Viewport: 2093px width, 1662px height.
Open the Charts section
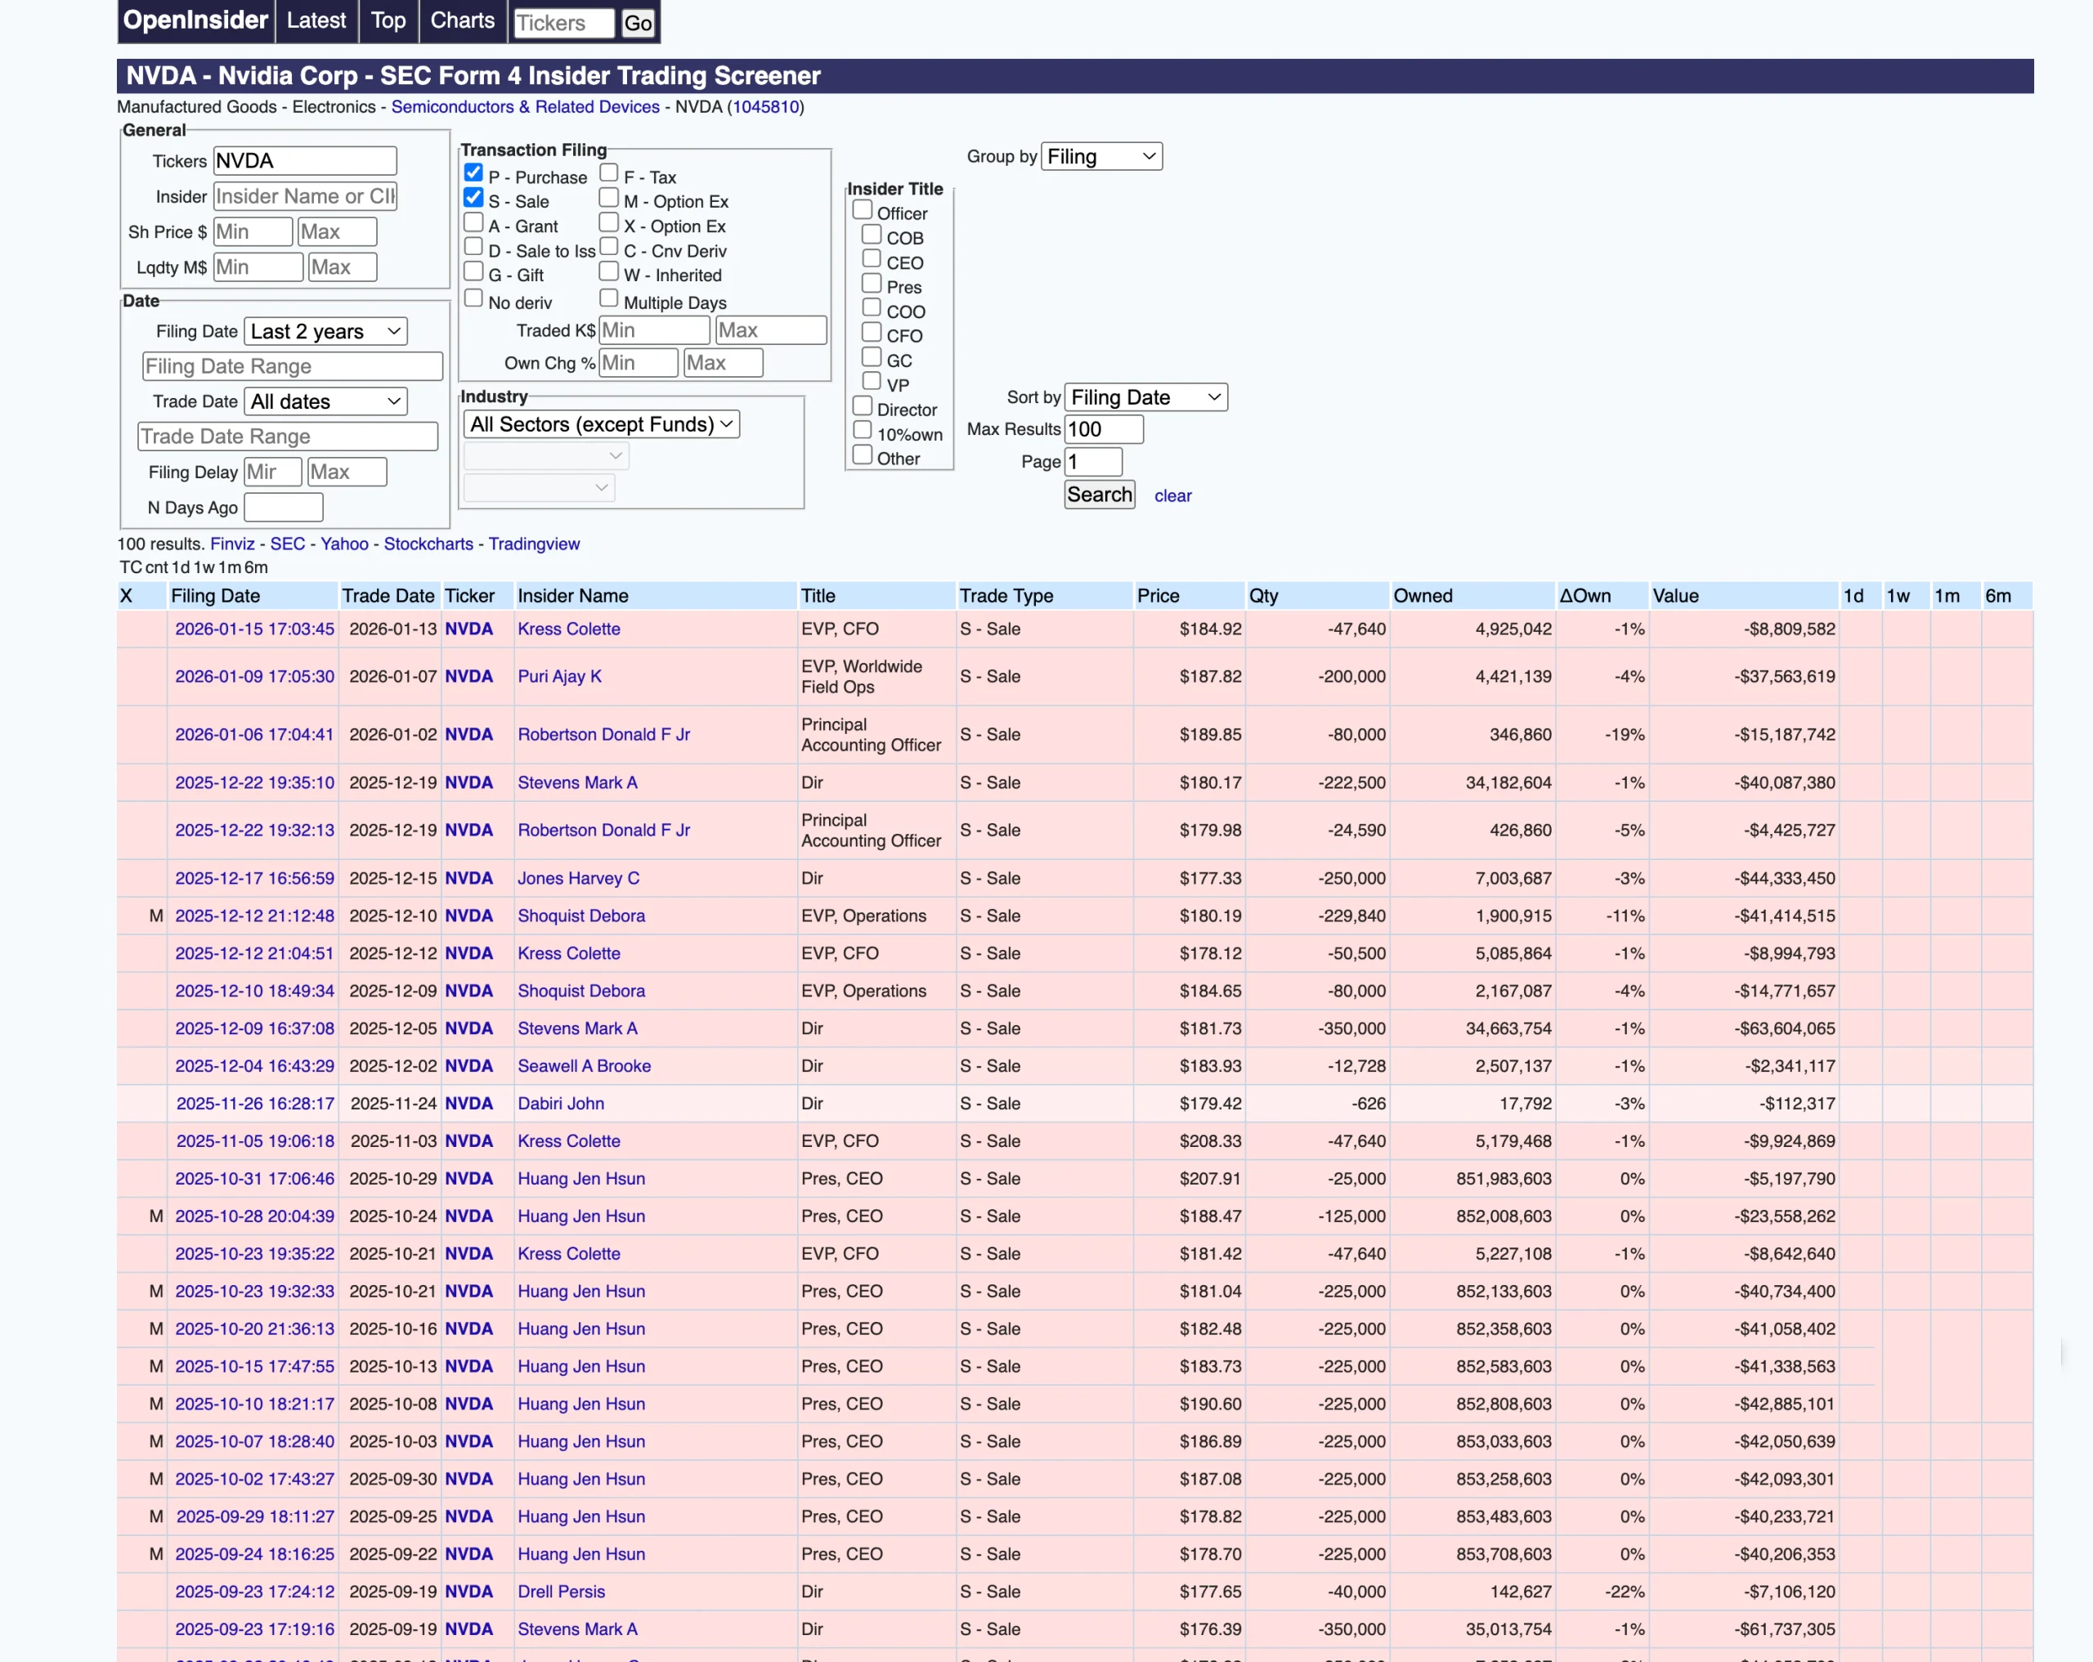[x=463, y=20]
